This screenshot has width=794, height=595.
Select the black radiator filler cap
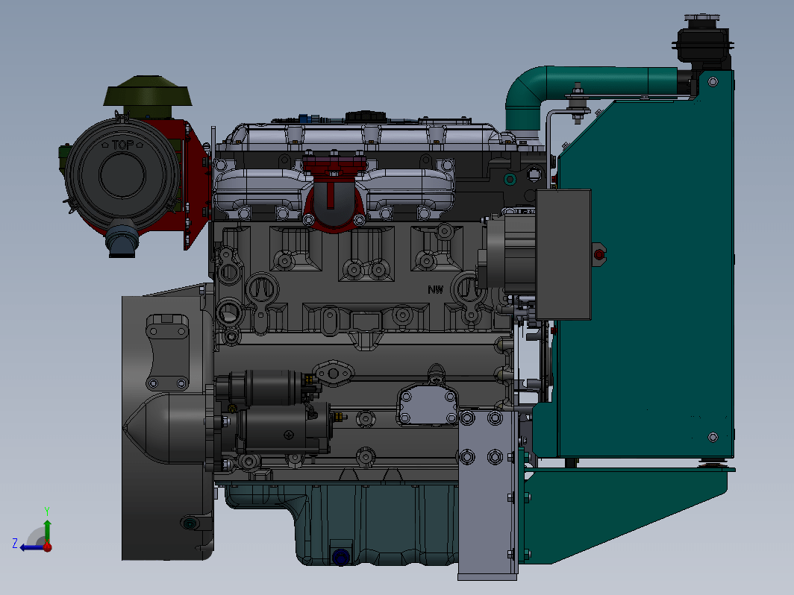tap(701, 21)
